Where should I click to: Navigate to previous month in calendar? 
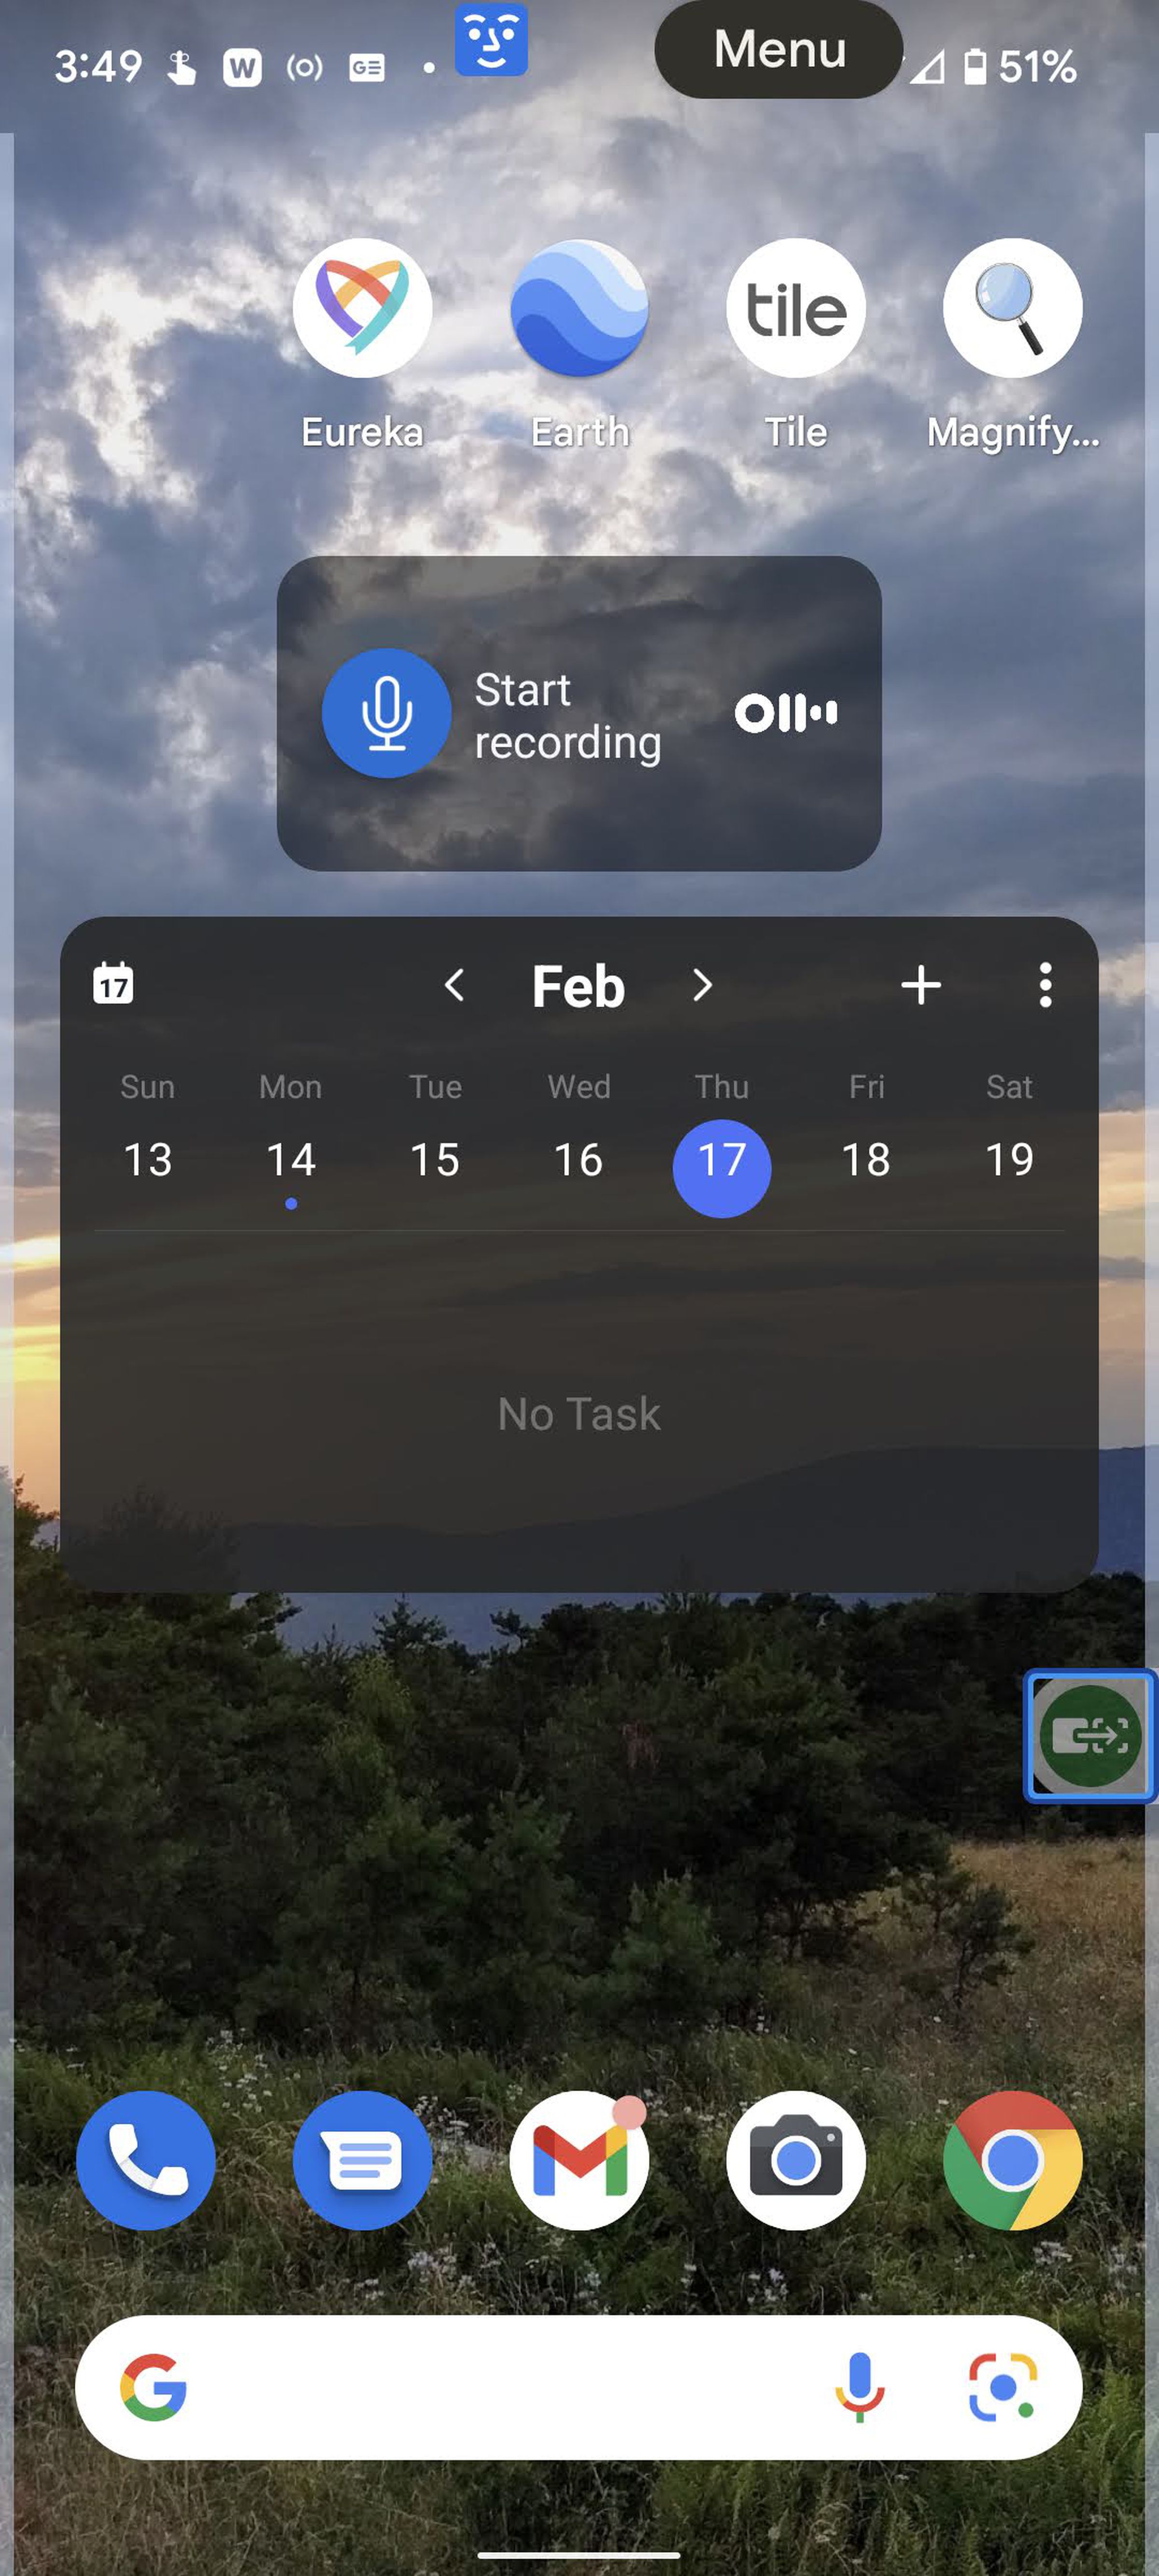point(455,984)
